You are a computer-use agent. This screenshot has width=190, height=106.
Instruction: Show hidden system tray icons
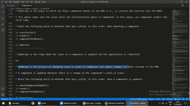[159, 103]
